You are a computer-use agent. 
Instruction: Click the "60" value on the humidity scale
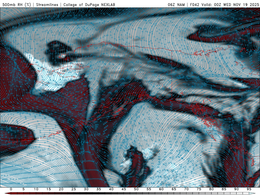click(161, 189)
